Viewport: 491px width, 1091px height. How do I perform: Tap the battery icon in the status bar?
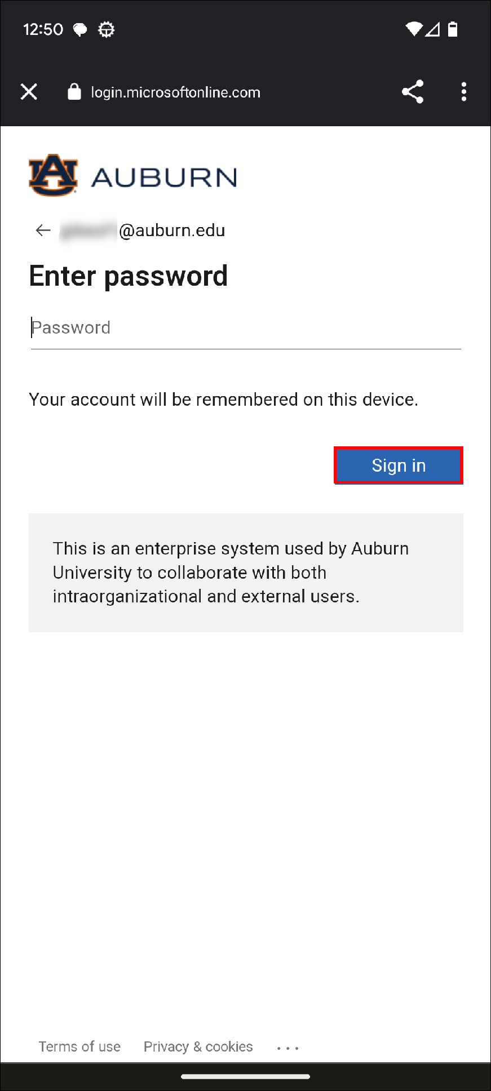(452, 29)
